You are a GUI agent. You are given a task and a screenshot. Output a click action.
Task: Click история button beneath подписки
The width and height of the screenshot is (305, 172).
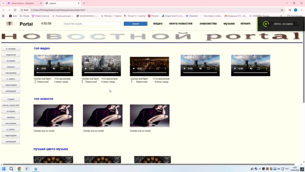tap(10, 61)
